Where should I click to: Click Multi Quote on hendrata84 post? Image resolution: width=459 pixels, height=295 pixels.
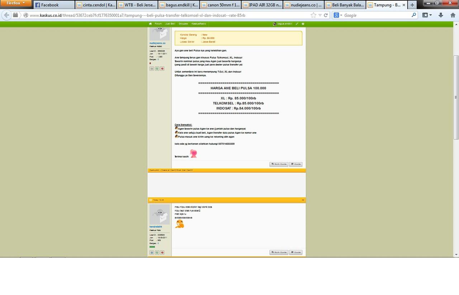(x=279, y=252)
